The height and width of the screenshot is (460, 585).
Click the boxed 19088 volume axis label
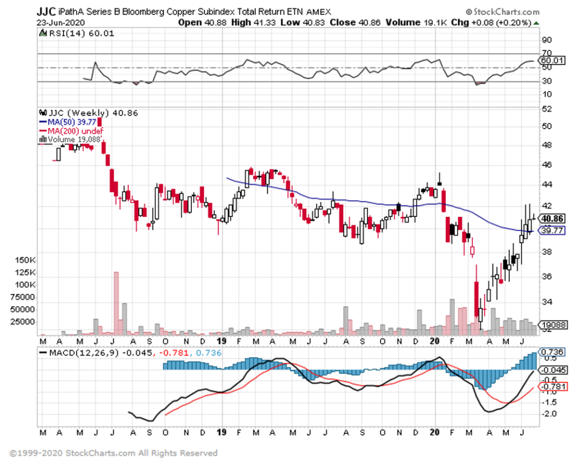click(x=554, y=325)
